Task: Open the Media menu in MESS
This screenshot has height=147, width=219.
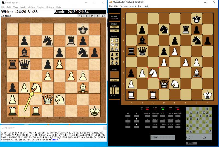Action: coord(132,6)
